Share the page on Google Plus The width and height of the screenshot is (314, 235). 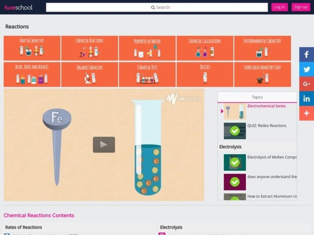[307, 84]
